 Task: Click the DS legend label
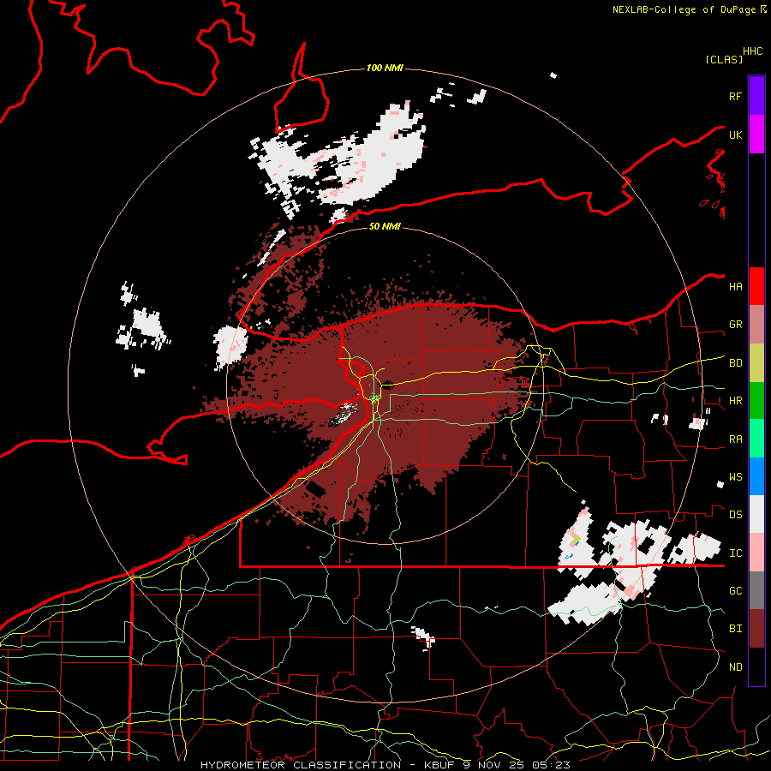point(735,515)
